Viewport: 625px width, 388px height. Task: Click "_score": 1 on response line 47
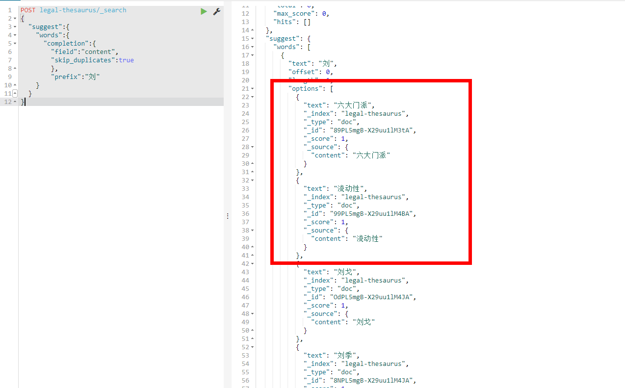pyautogui.click(x=326, y=305)
